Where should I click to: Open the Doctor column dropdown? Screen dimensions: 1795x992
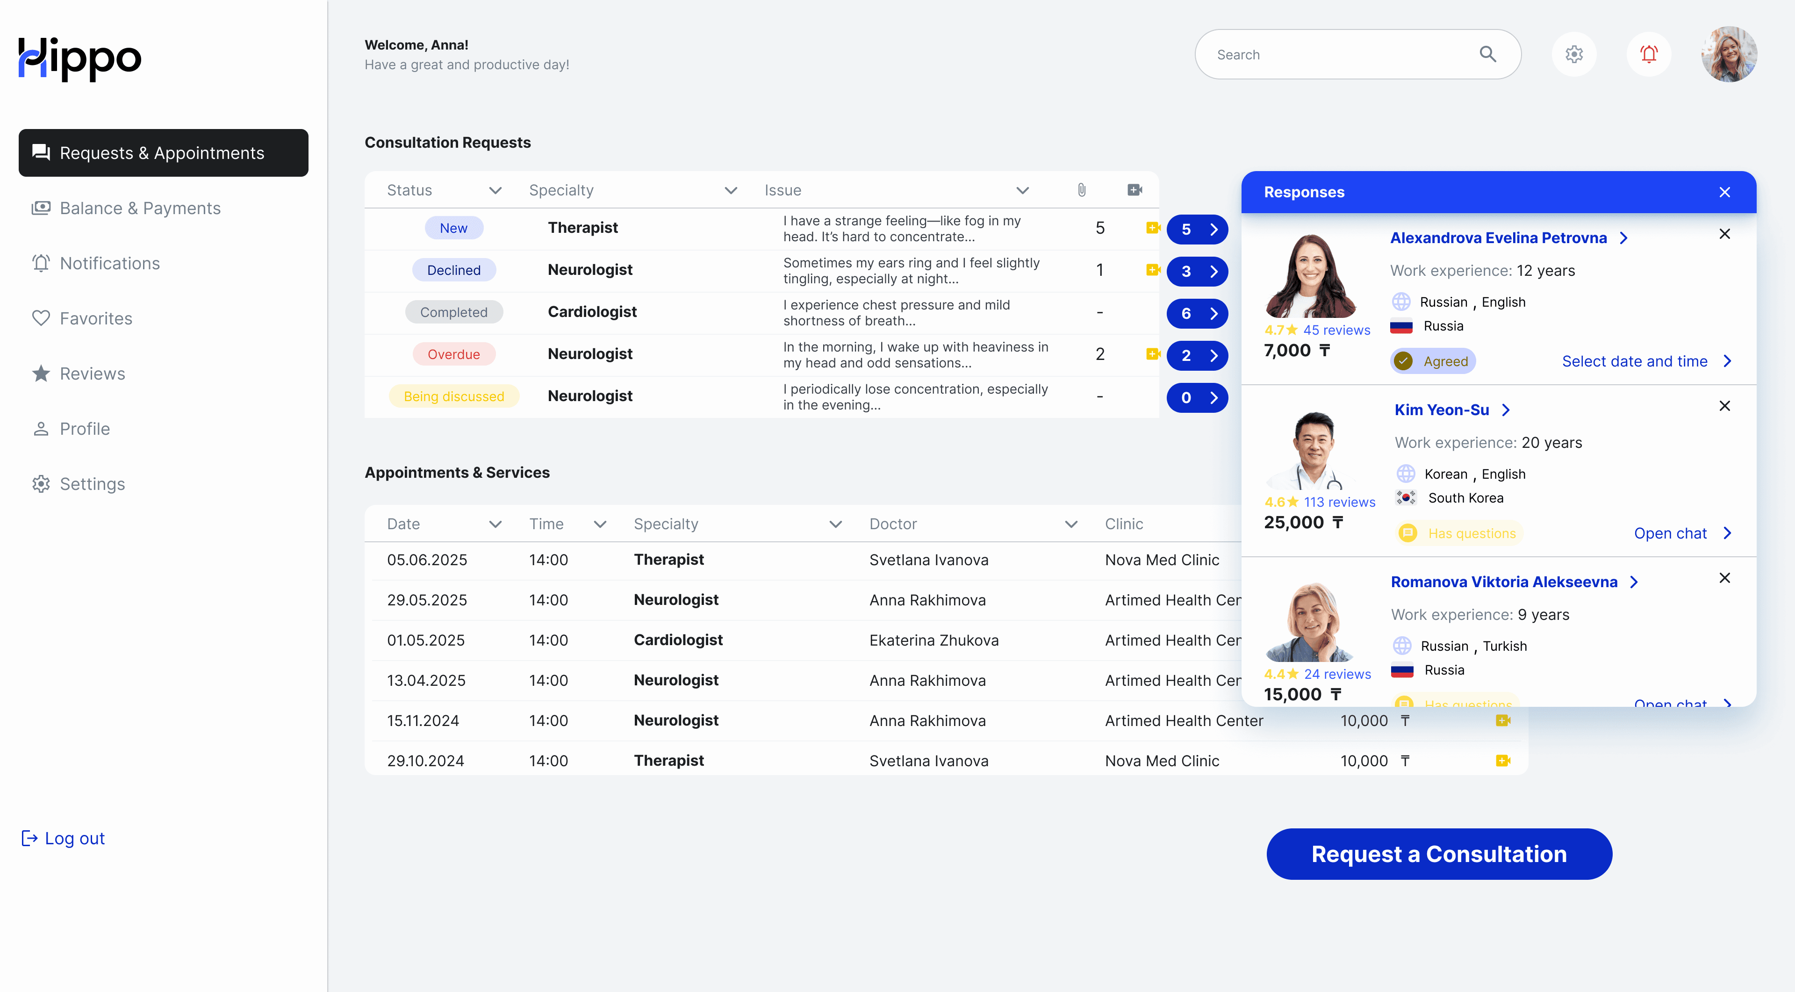(1071, 524)
